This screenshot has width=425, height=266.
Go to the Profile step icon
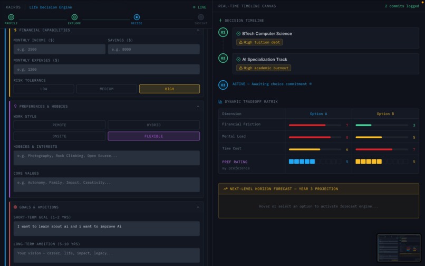click(x=11, y=17)
